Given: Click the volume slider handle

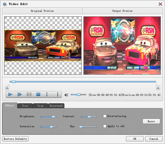Looking at the screenshot, I should click(79, 94).
